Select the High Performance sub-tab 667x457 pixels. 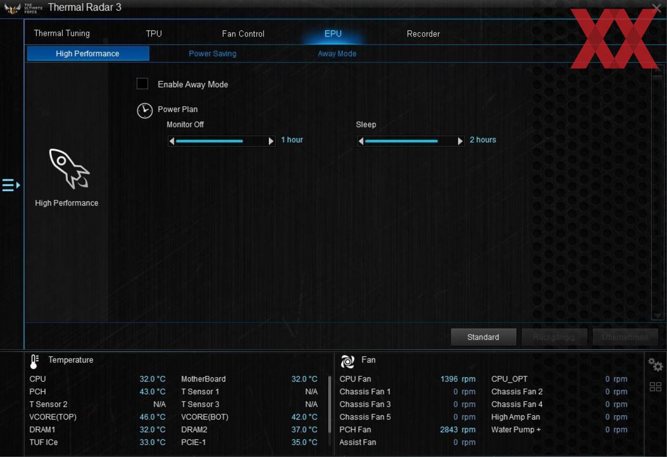[x=88, y=53]
